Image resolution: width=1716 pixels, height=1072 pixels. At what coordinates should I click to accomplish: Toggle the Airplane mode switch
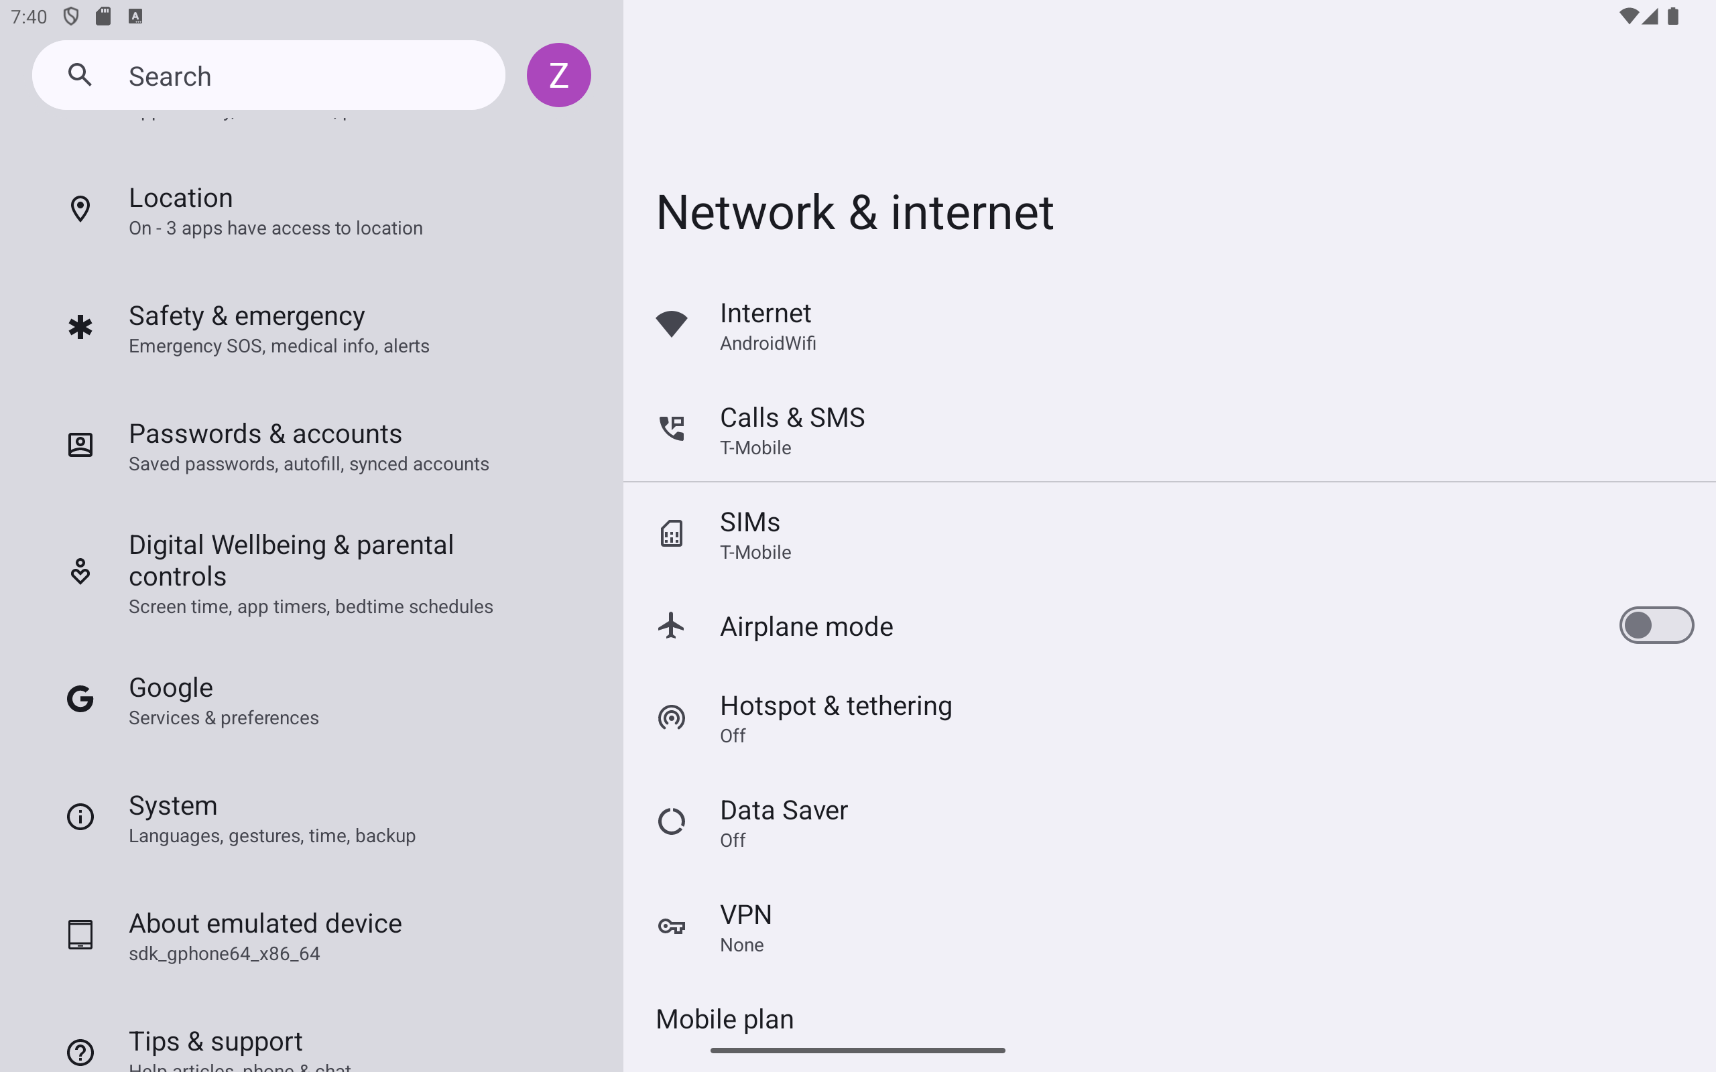coord(1656,625)
